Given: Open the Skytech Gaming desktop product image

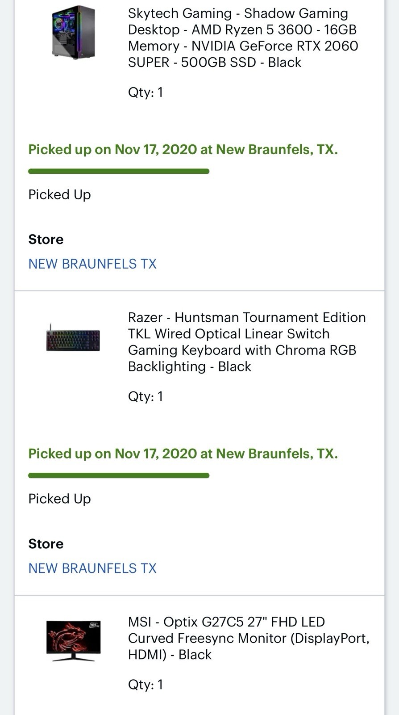Looking at the screenshot, I should pos(73,32).
